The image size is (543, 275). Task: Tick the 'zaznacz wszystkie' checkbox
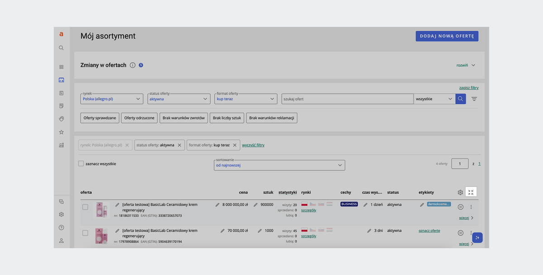click(x=81, y=163)
